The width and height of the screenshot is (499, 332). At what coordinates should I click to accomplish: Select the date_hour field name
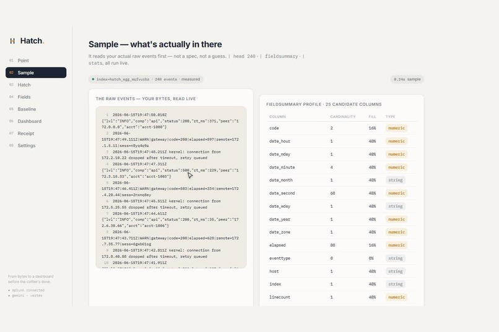(x=280, y=141)
